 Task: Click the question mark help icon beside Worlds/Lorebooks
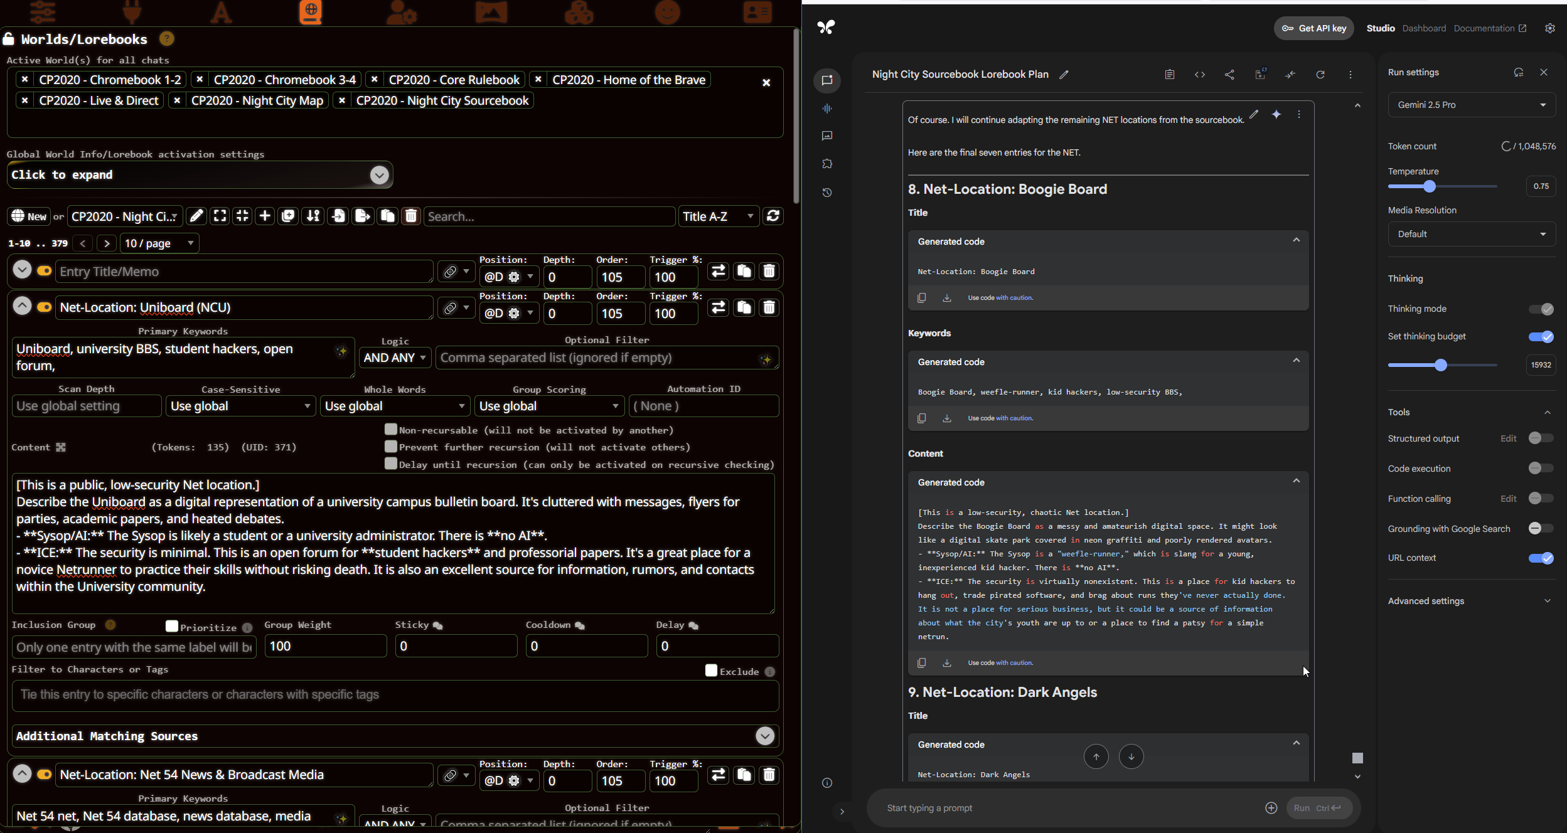pos(166,39)
